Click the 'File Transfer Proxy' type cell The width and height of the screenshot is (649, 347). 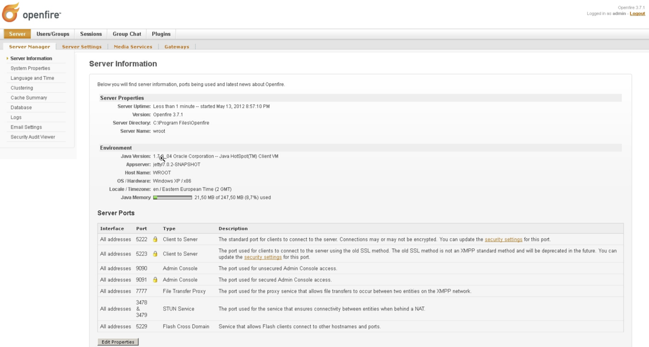point(184,291)
